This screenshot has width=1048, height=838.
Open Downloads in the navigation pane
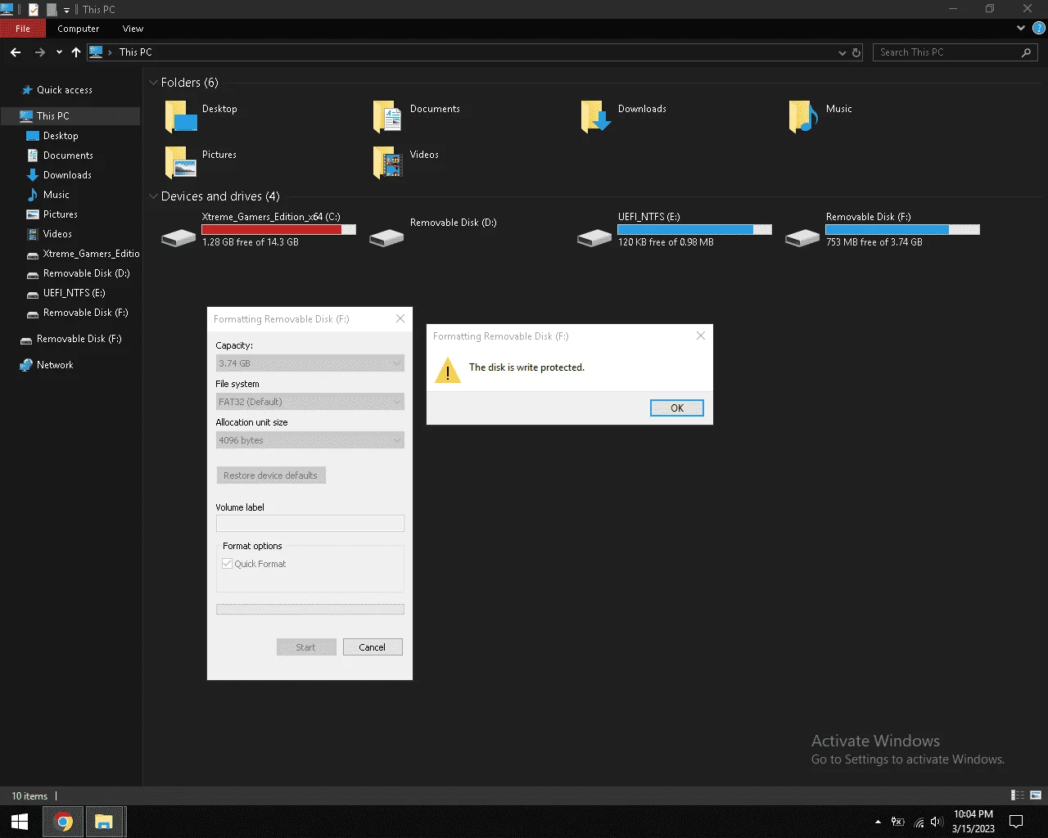(67, 175)
